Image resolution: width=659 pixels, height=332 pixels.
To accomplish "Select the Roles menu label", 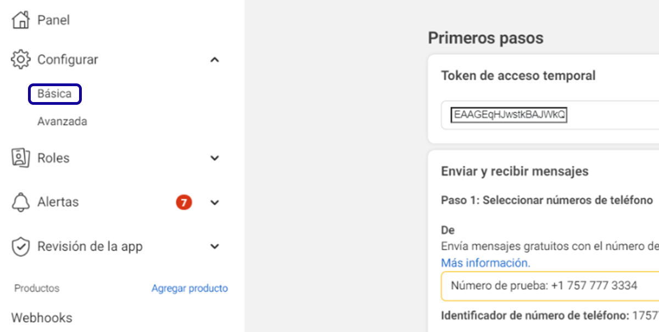I will (x=53, y=158).
